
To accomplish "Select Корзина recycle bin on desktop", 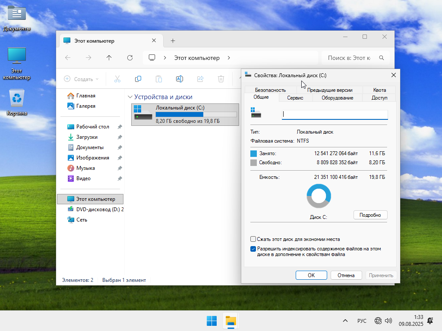I will [17, 103].
